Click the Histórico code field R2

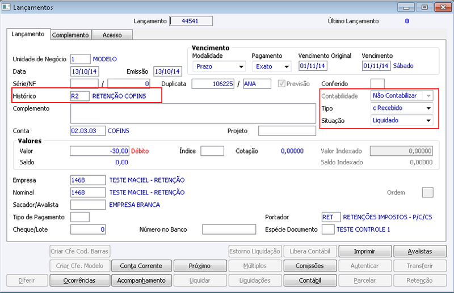80,96
